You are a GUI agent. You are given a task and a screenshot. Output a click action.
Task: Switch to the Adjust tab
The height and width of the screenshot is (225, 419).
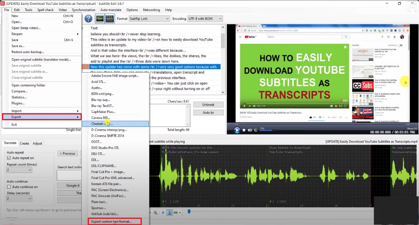click(x=37, y=143)
